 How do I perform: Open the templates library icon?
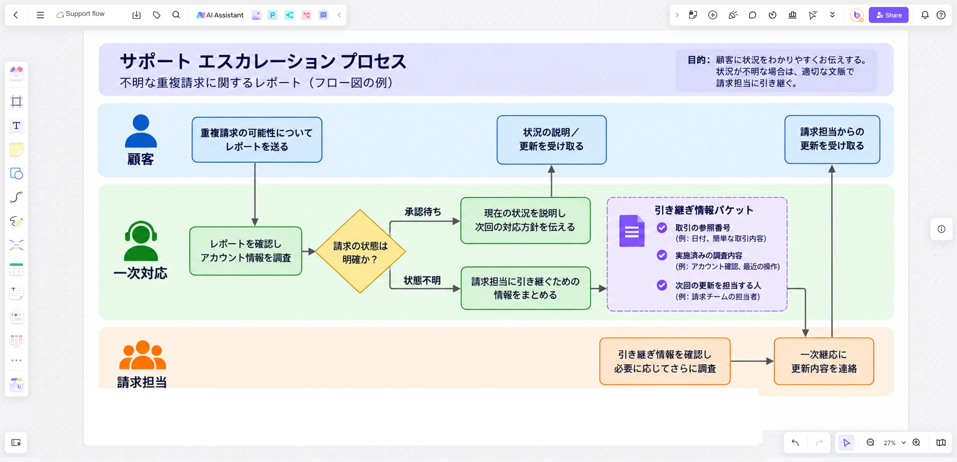point(16,73)
